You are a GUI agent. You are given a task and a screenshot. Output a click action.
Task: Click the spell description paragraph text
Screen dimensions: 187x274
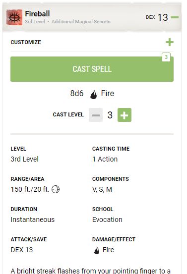point(91,271)
